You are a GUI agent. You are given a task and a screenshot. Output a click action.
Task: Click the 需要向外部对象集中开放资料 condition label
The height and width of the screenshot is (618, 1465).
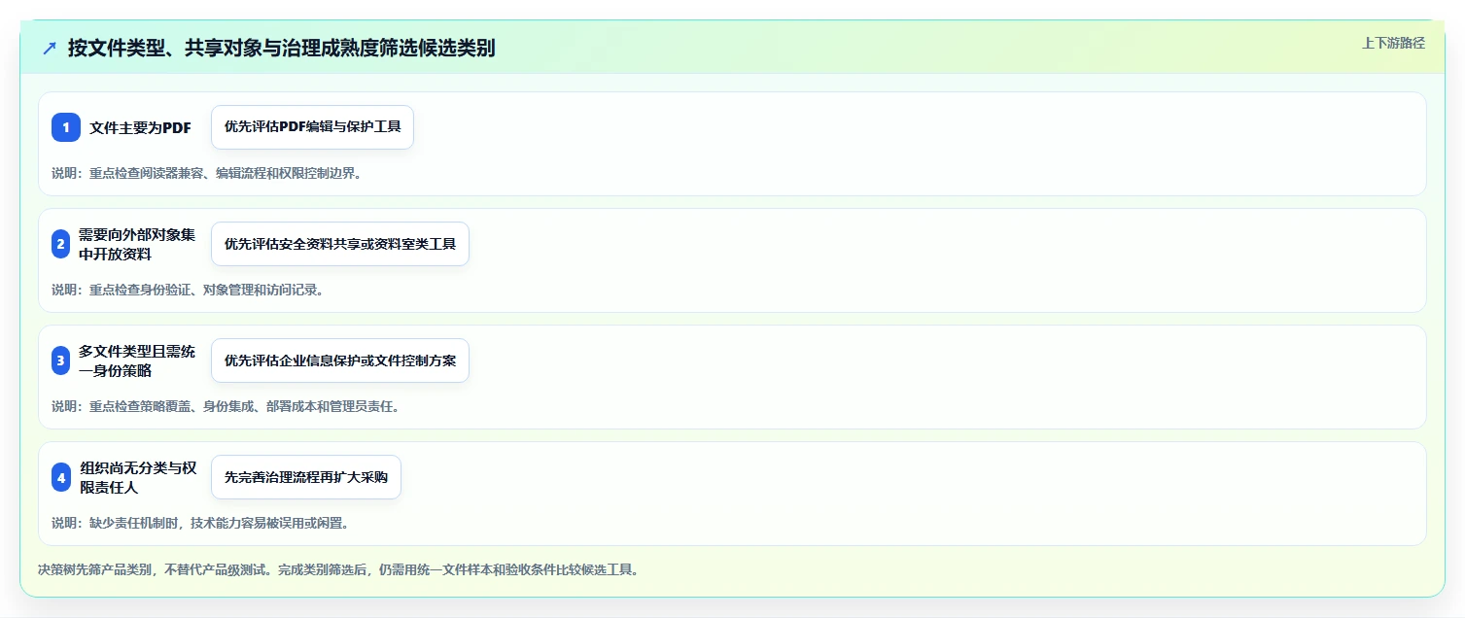137,244
